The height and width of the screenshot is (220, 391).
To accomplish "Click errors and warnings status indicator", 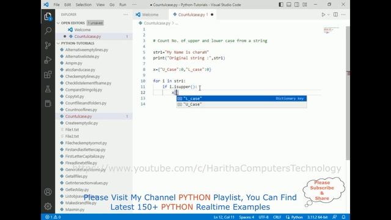I will pos(53,217).
